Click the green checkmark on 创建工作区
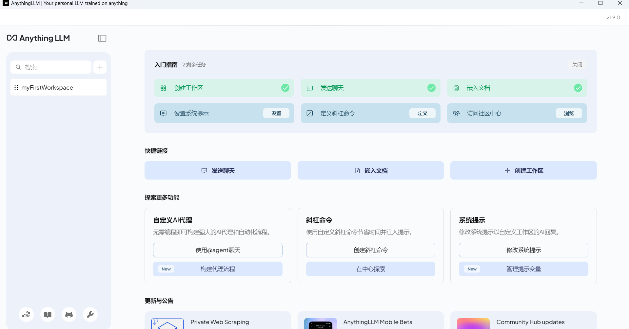Image resolution: width=629 pixels, height=329 pixels. pyautogui.click(x=285, y=88)
